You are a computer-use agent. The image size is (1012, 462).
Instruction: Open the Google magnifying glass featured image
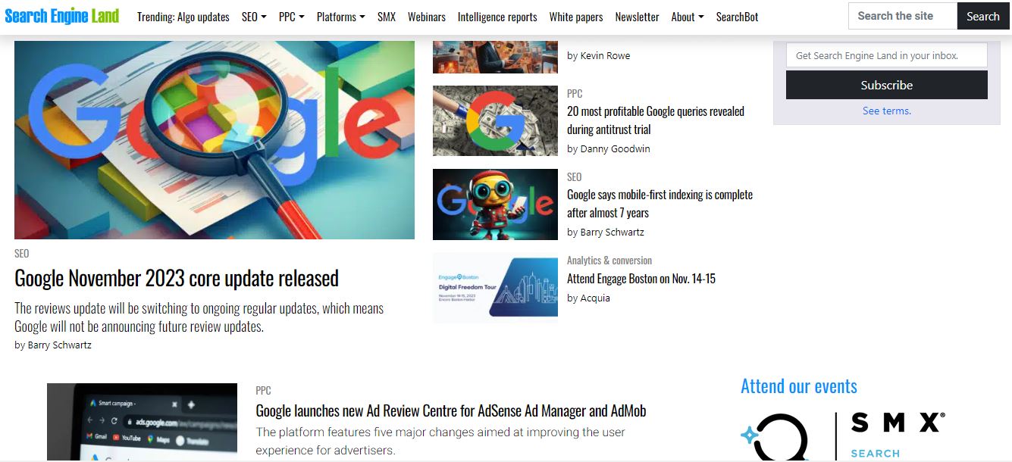pyautogui.click(x=215, y=140)
